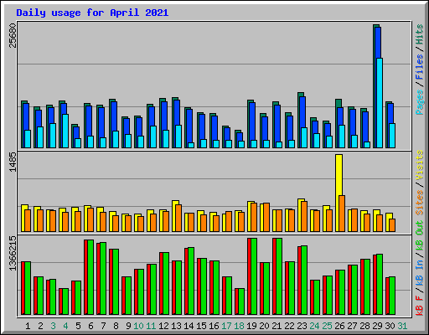The image size is (429, 335).
Task: Click green day 11 label
Action: tap(151, 326)
